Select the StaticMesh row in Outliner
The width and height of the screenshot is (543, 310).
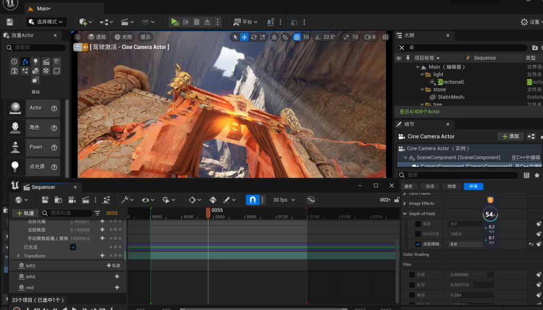(451, 97)
